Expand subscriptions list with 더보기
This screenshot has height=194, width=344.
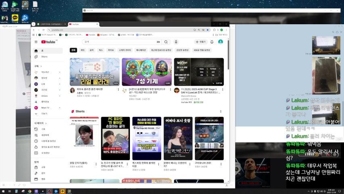pos(44,114)
